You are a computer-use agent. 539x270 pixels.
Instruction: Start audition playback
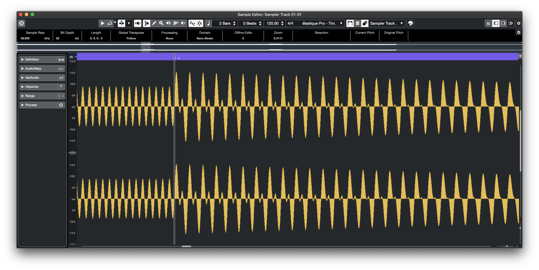coord(102,23)
